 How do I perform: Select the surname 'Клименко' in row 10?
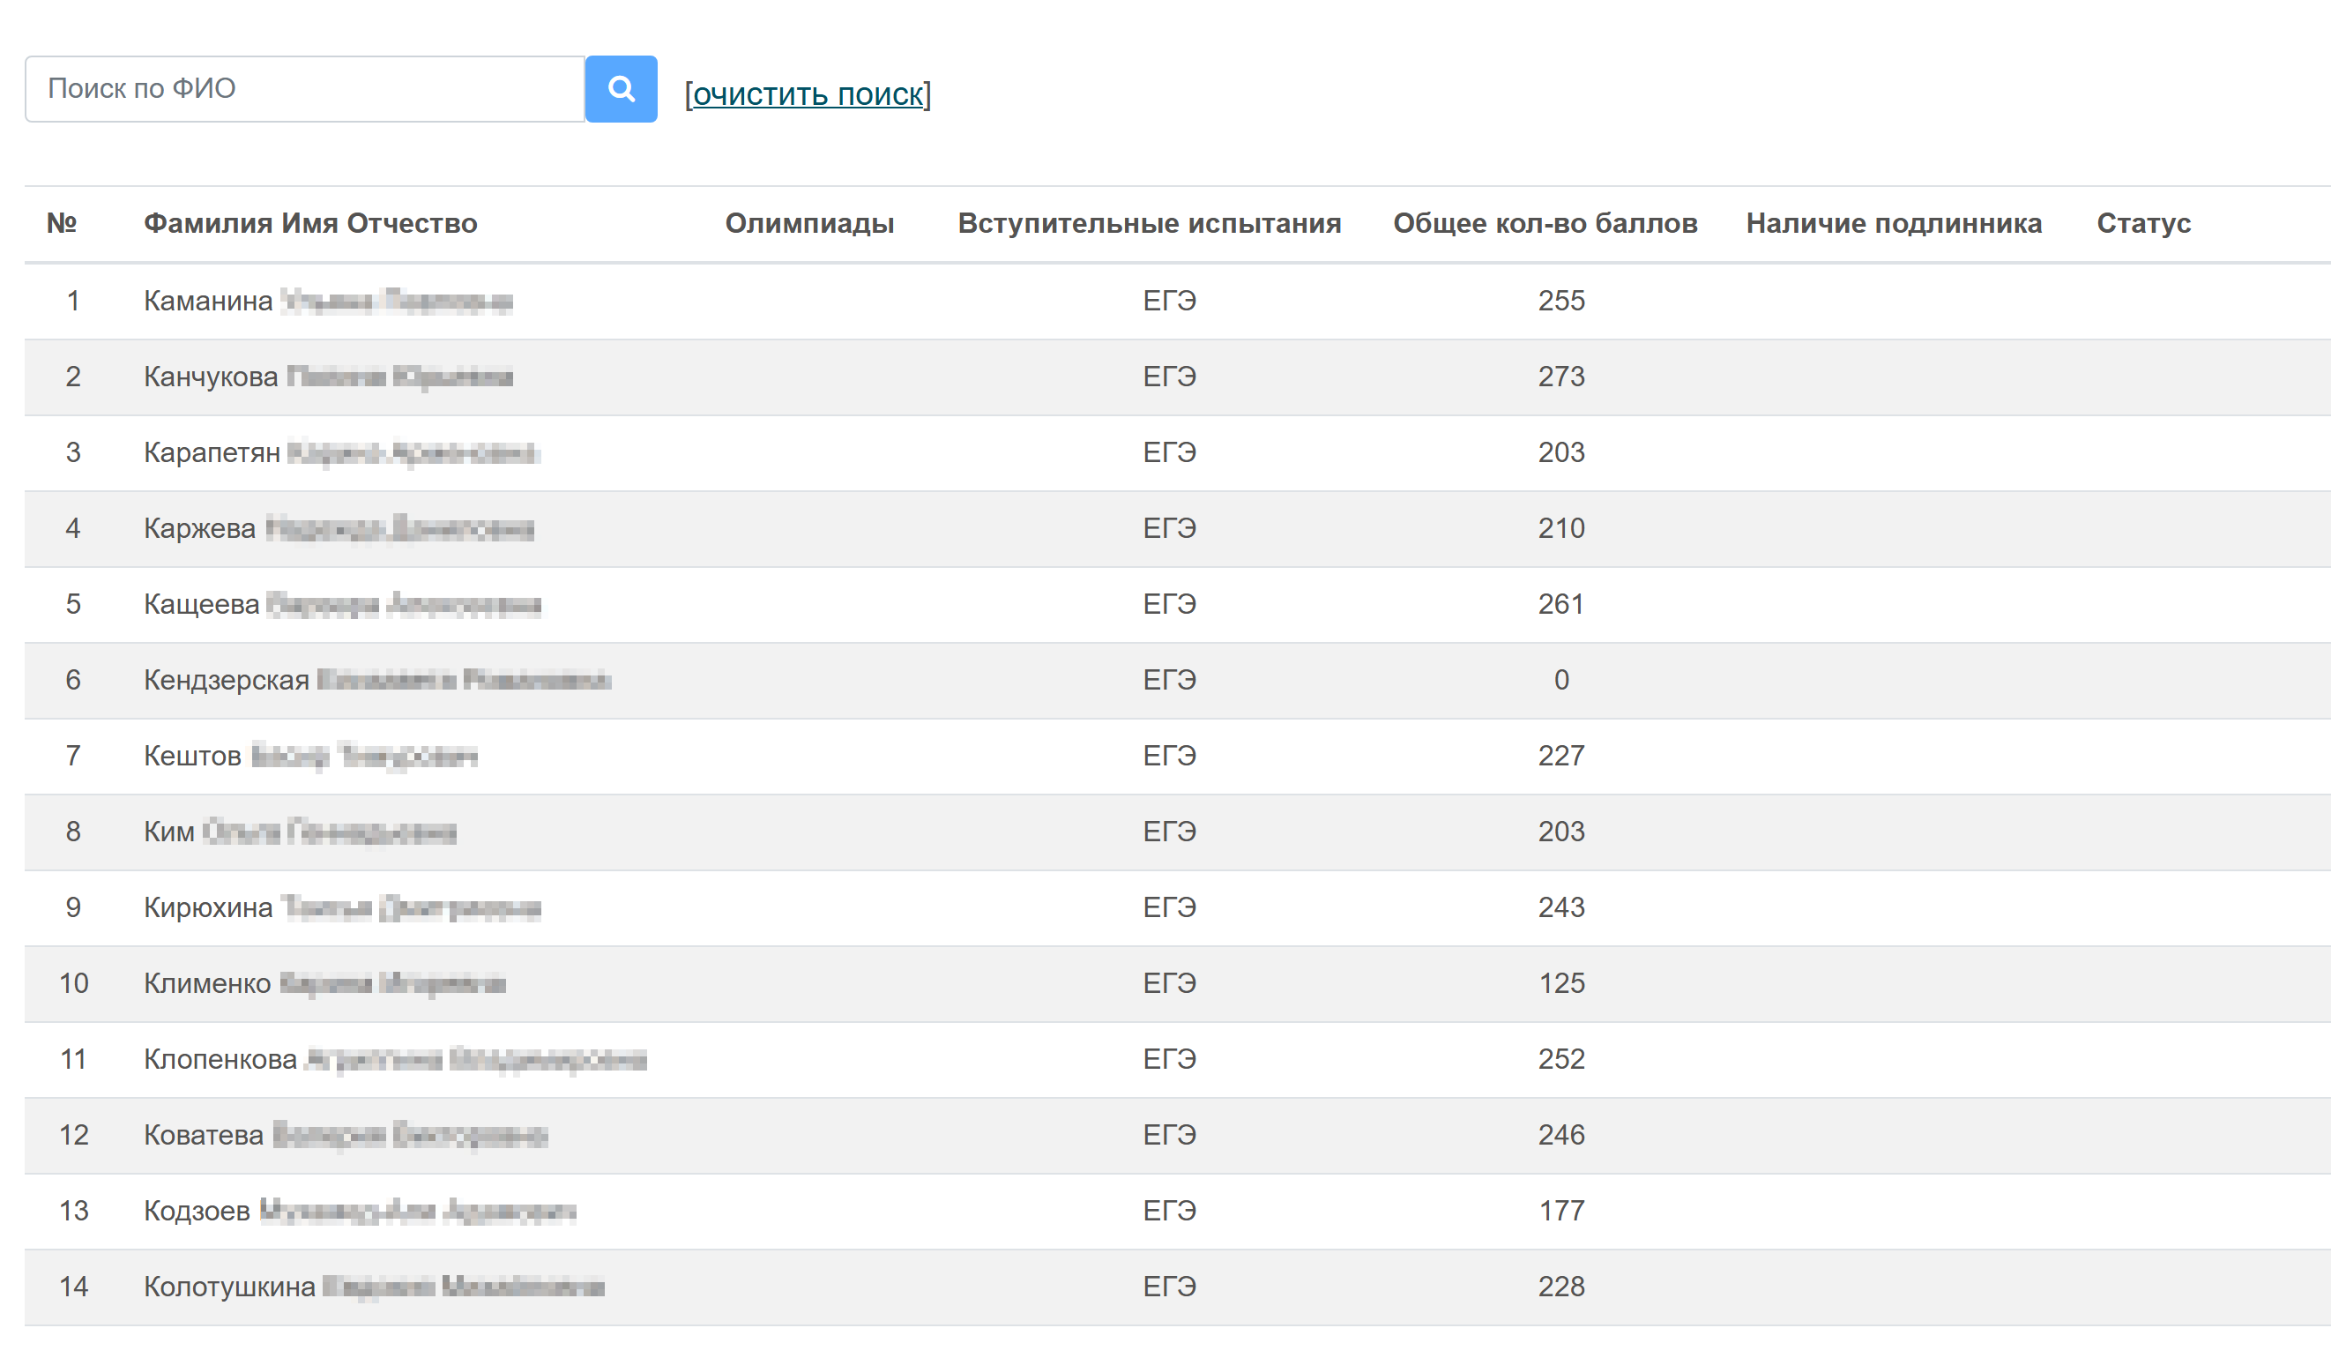pyautogui.click(x=207, y=983)
